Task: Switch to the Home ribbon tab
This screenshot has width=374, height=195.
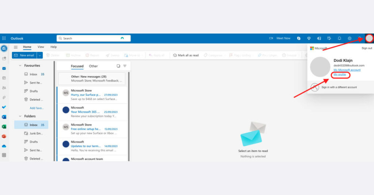Action: [27, 47]
